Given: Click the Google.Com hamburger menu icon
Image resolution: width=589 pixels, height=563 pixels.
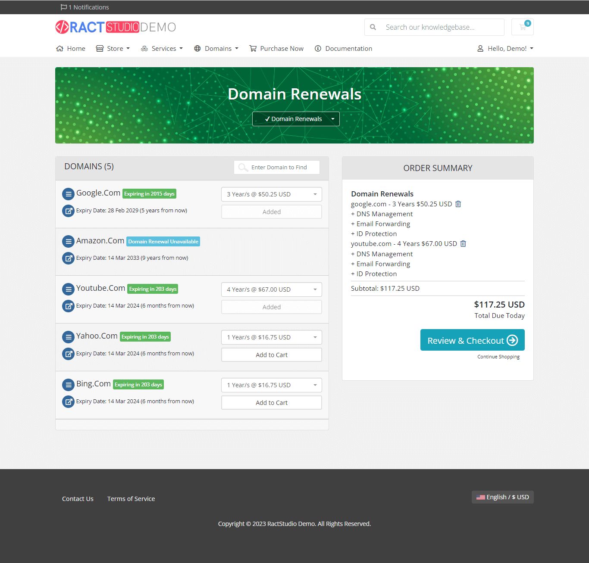Looking at the screenshot, I should (x=68, y=194).
